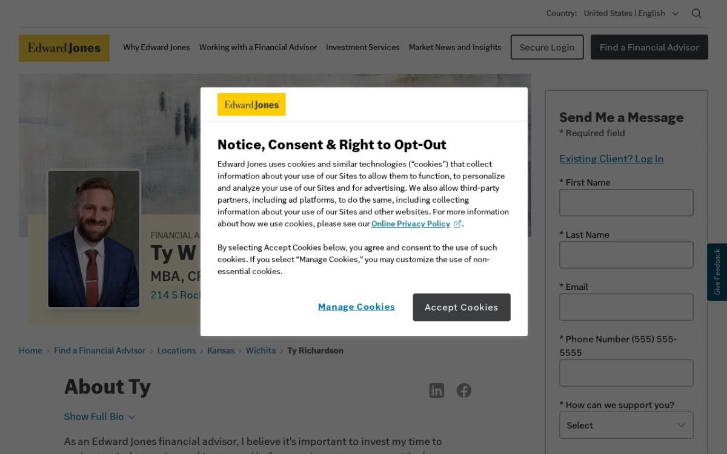Accept Cookies in the consent dialog

(x=462, y=308)
